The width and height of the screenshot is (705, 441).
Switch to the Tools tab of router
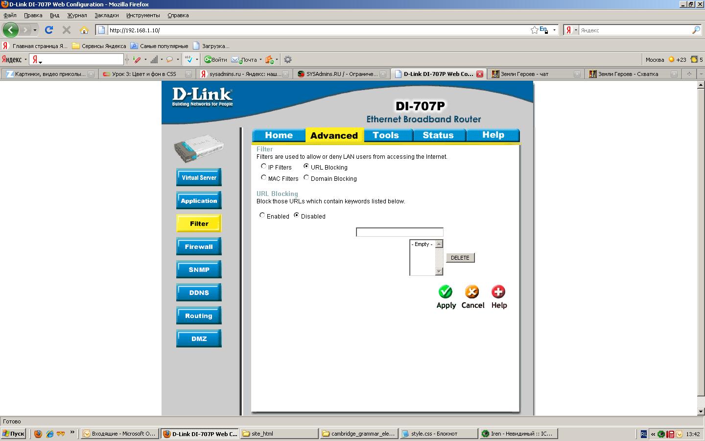tap(386, 135)
